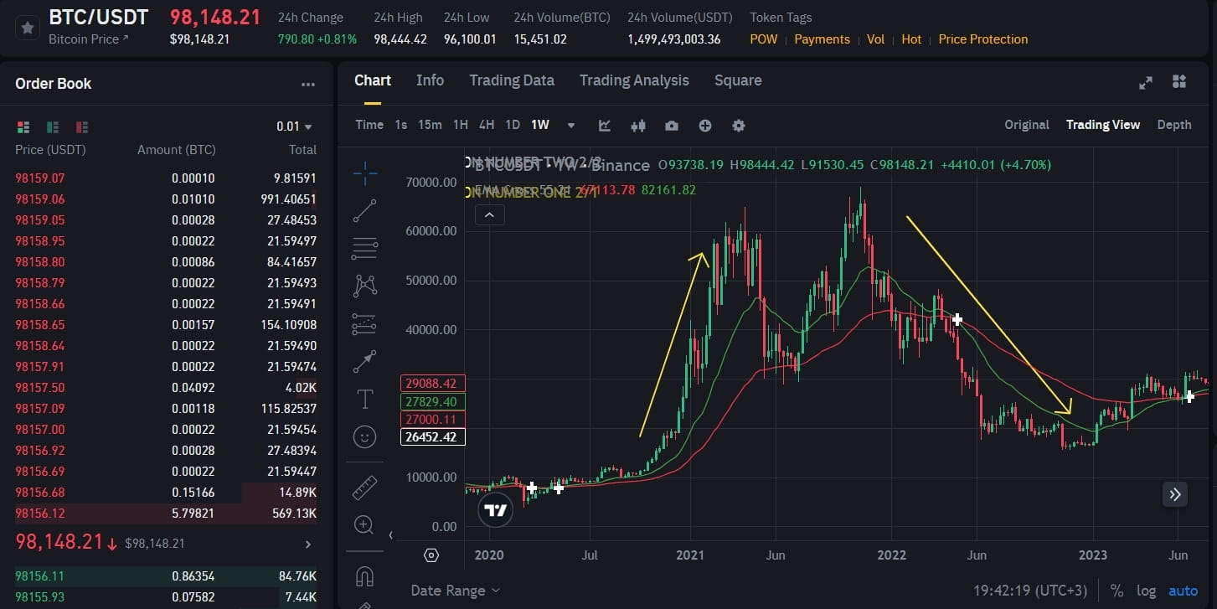Toggle log scale on chart
Viewport: 1217px width, 609px height.
(x=1146, y=591)
